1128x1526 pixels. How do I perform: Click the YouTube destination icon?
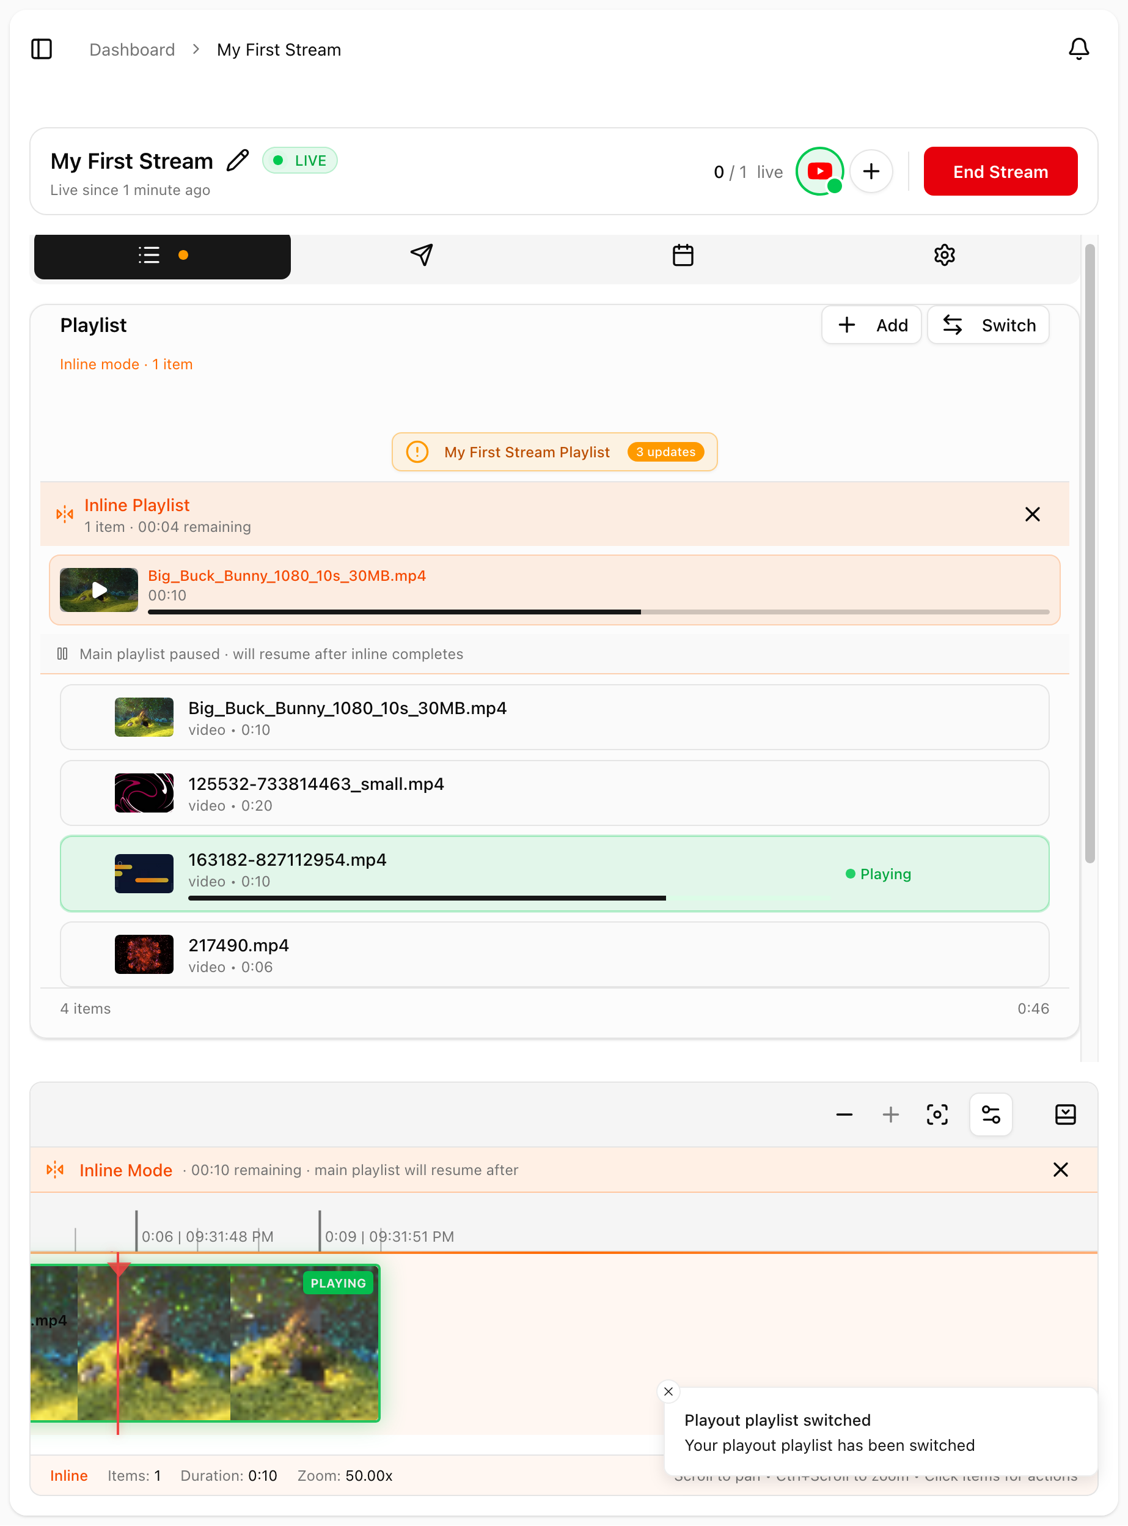(819, 171)
